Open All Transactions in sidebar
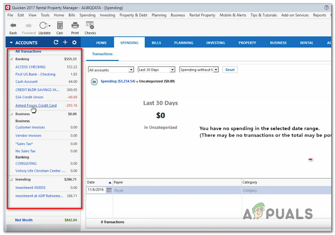The image size is (335, 235). pyautogui.click(x=28, y=51)
